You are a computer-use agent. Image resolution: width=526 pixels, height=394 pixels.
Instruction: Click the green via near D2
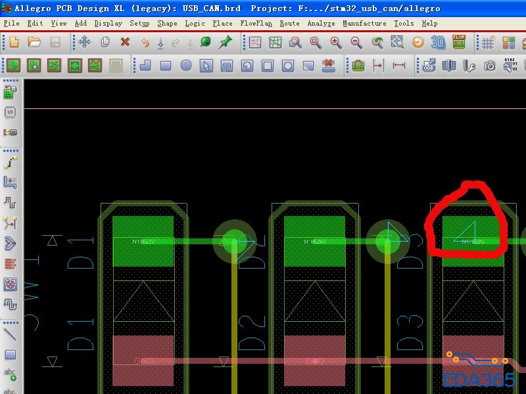[x=235, y=241]
